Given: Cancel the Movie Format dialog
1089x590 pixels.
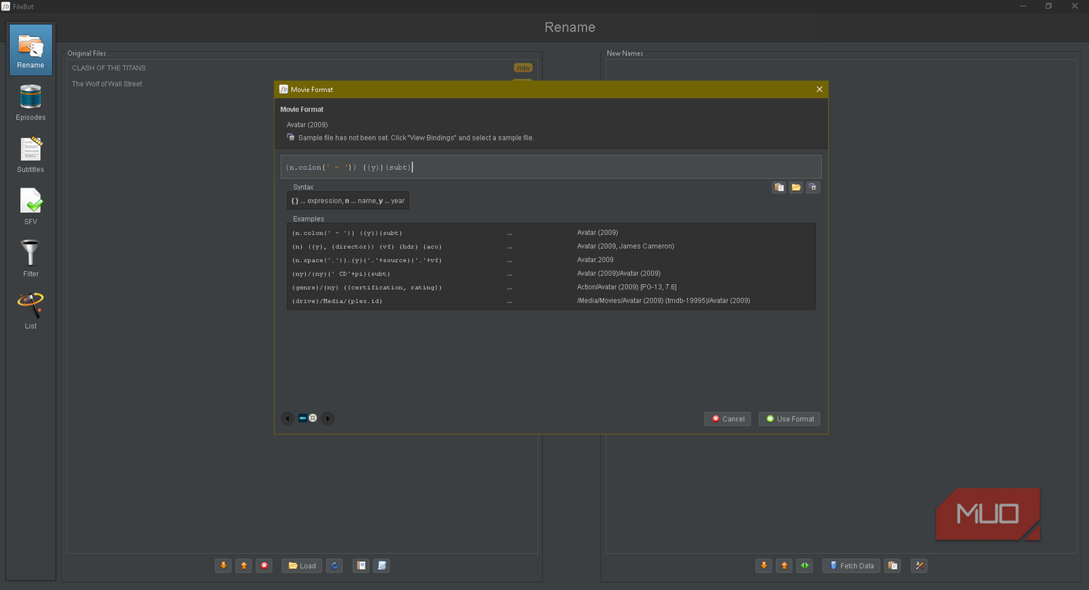Looking at the screenshot, I should click(x=728, y=419).
